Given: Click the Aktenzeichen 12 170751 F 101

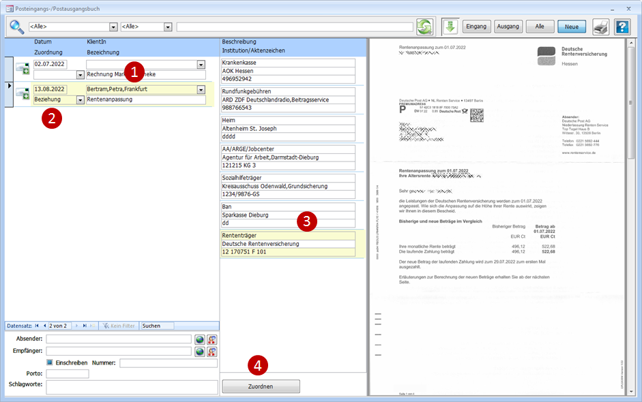Looking at the screenshot, I should coord(288,252).
